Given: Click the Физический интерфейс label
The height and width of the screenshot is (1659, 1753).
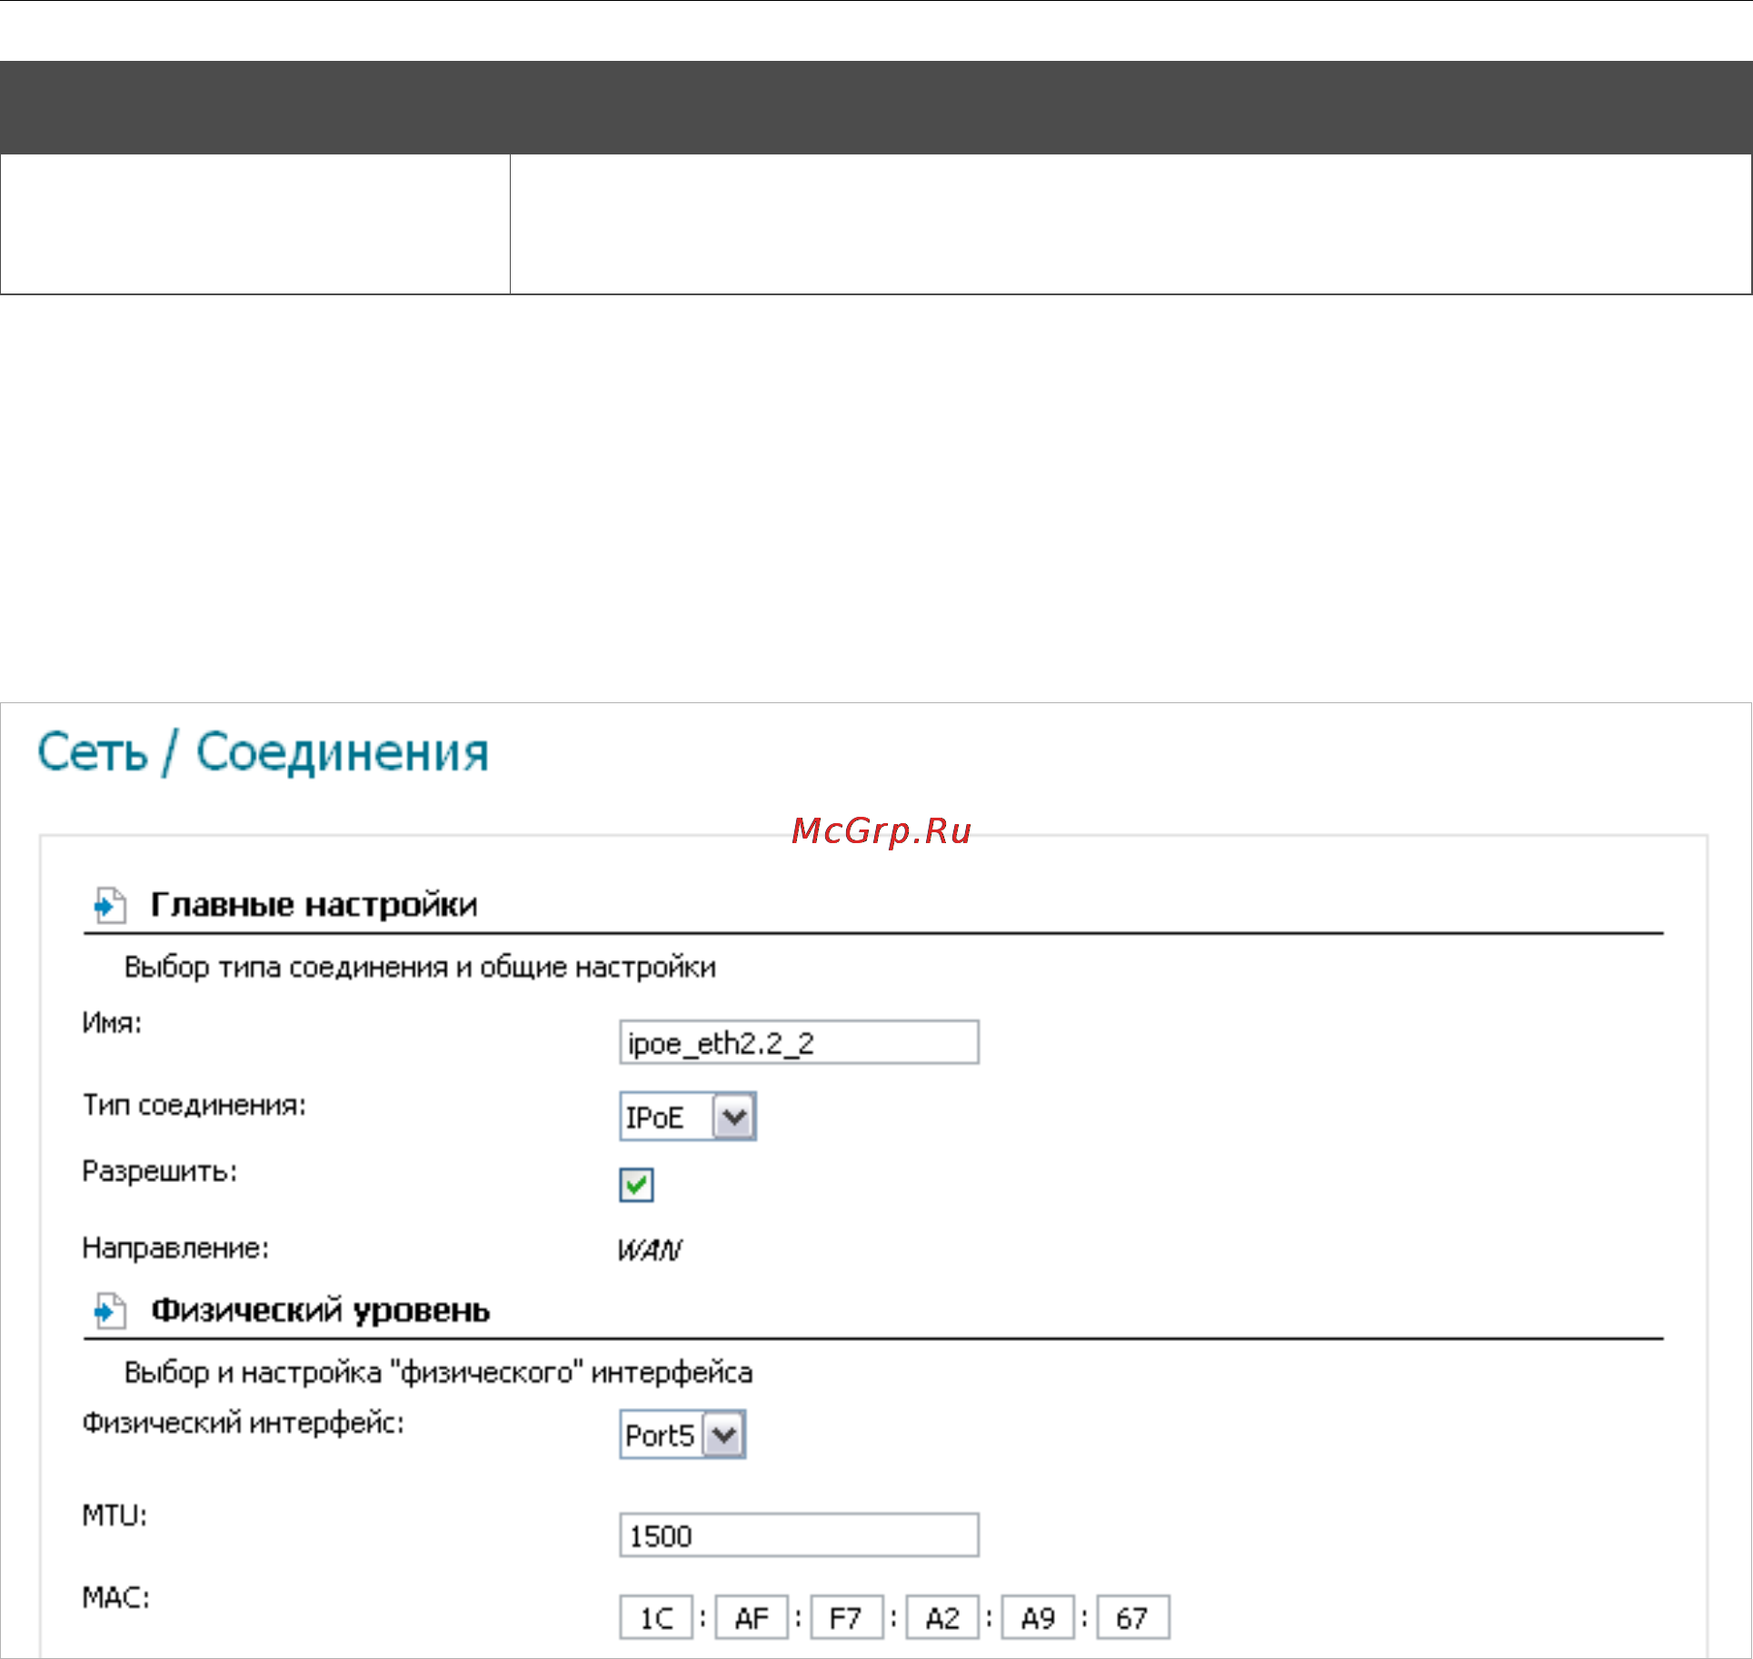Looking at the screenshot, I should [x=244, y=1423].
